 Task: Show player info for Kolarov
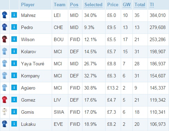tap(14, 51)
